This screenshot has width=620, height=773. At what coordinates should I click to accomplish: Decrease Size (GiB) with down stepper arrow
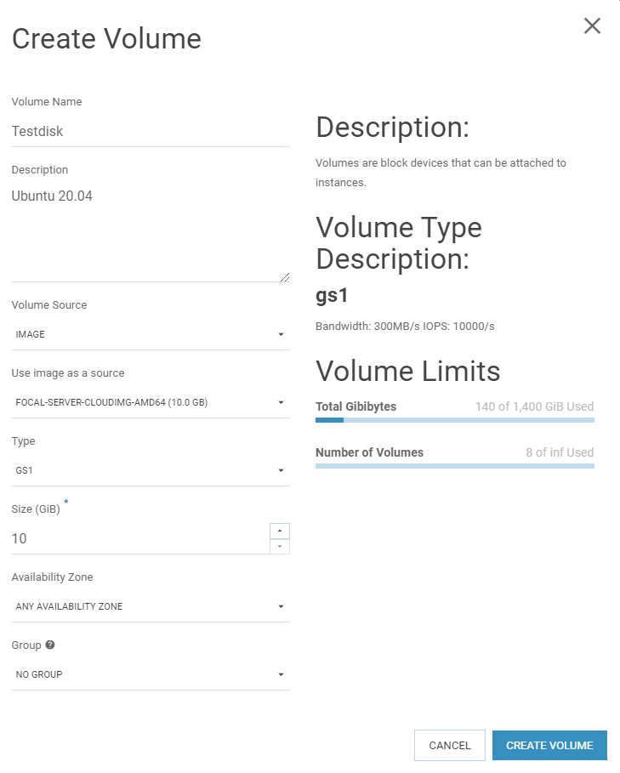pos(280,546)
